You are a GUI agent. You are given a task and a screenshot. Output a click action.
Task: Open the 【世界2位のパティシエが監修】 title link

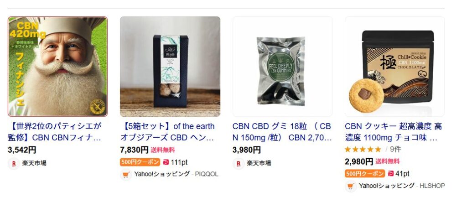[x=55, y=132]
